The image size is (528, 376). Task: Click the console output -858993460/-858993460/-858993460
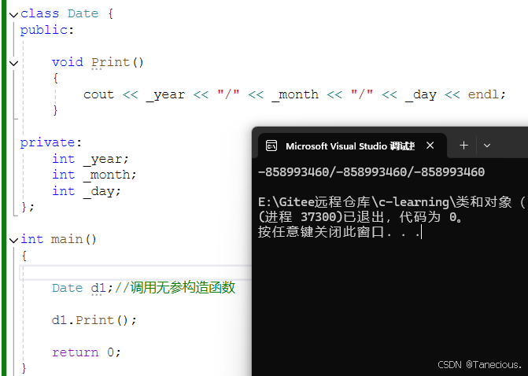pyautogui.click(x=371, y=172)
